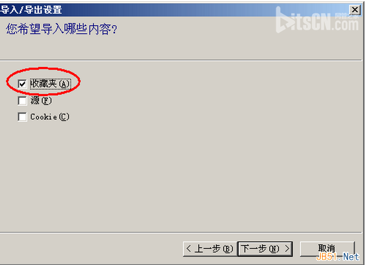Click the right arrow on 下一步 button
The image size is (365, 265).
coord(287,249)
